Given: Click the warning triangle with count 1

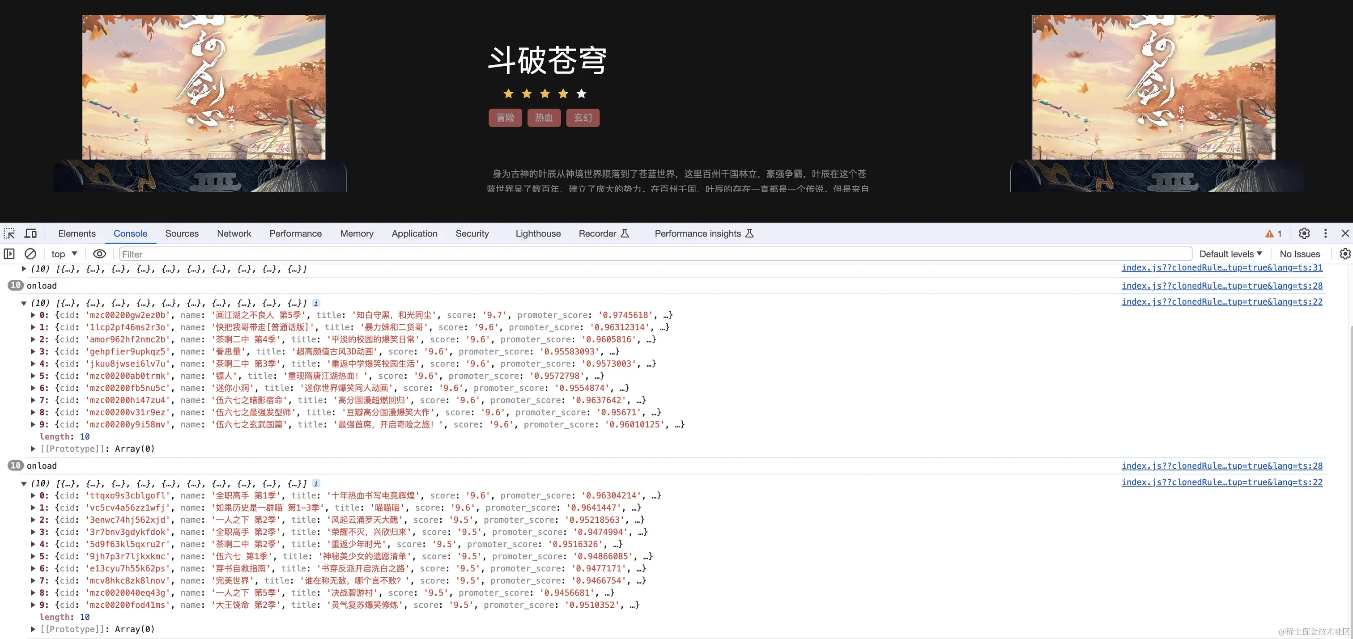Looking at the screenshot, I should coord(1273,234).
